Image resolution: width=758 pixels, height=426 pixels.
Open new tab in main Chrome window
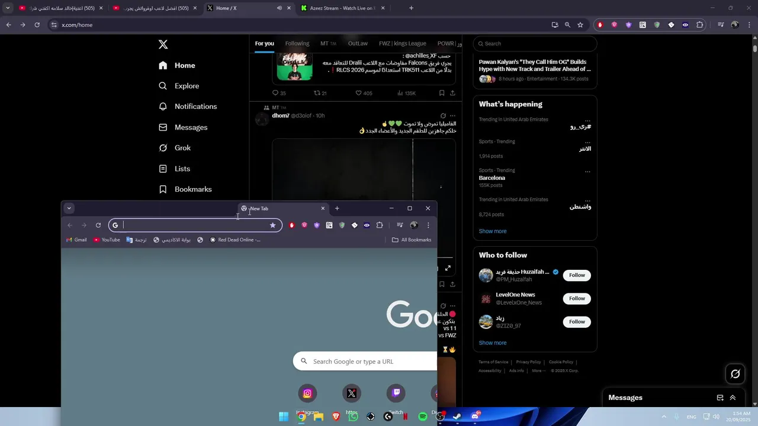coord(411,8)
